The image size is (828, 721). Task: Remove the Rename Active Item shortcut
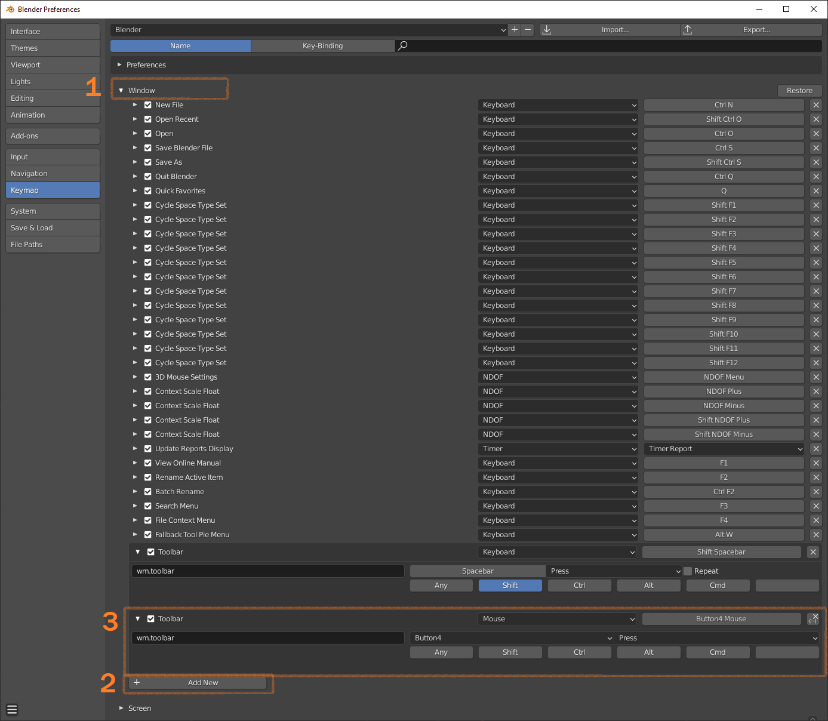(816, 477)
